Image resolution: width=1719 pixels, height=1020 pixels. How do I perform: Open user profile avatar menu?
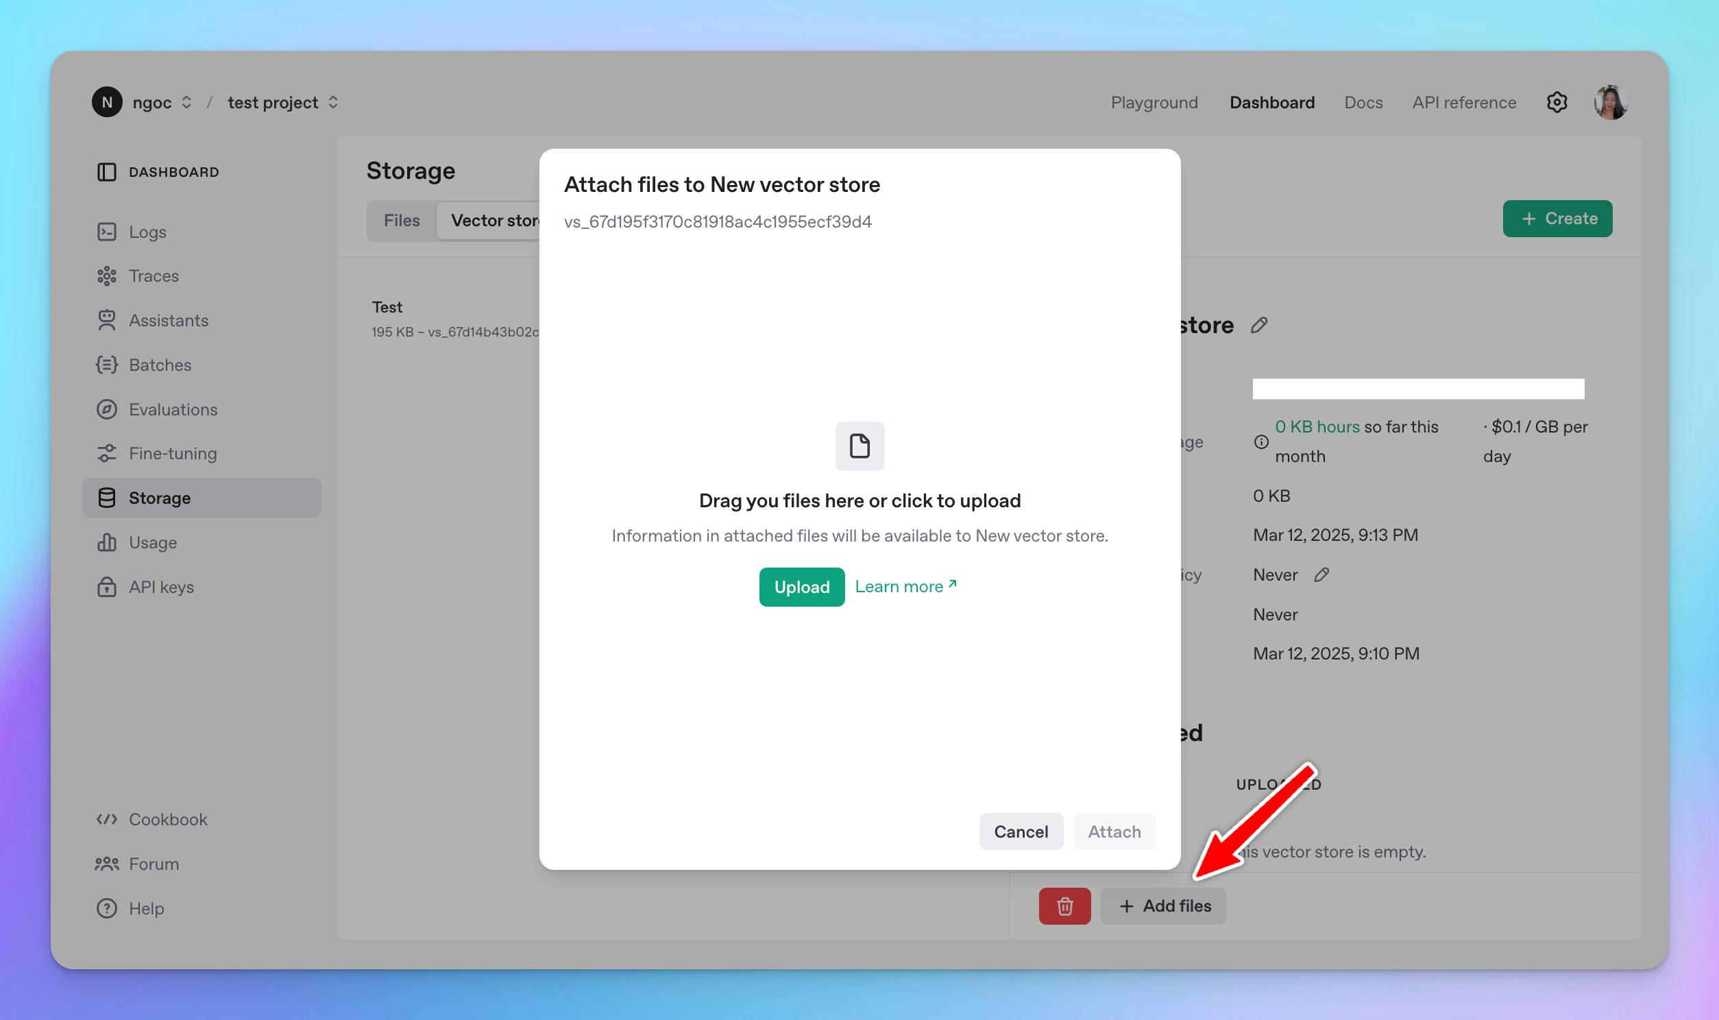click(x=1610, y=102)
